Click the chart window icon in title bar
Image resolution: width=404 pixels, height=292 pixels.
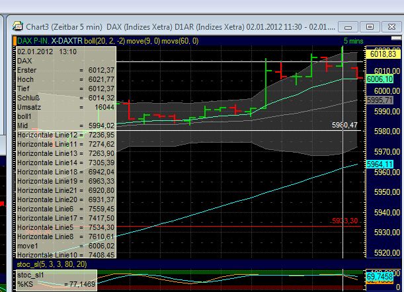point(16,26)
